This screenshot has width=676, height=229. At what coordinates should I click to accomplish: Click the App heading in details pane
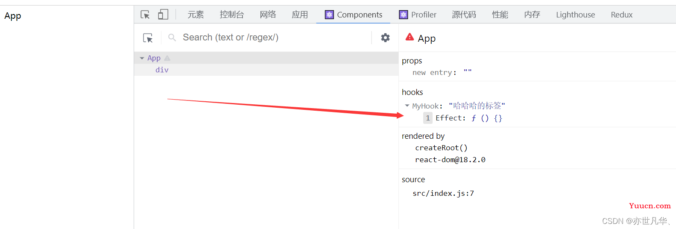(427, 38)
